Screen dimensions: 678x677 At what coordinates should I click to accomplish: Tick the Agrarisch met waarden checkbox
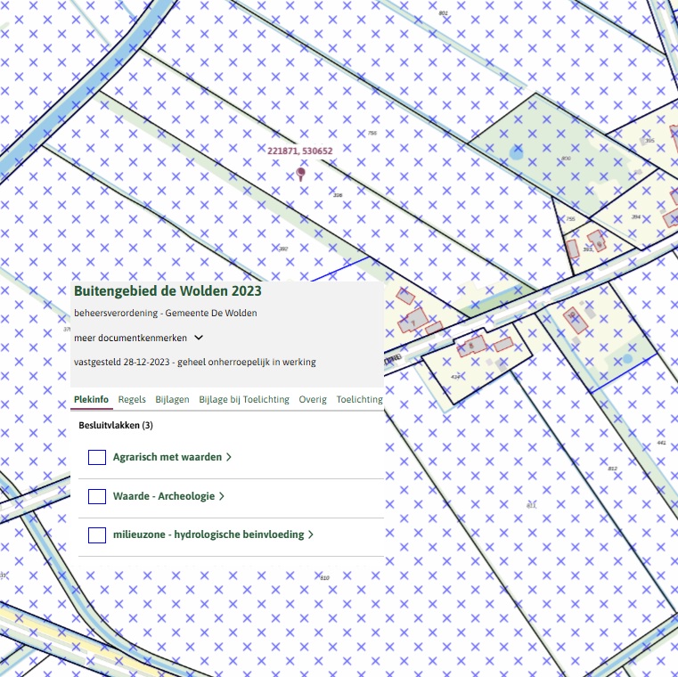pos(97,457)
